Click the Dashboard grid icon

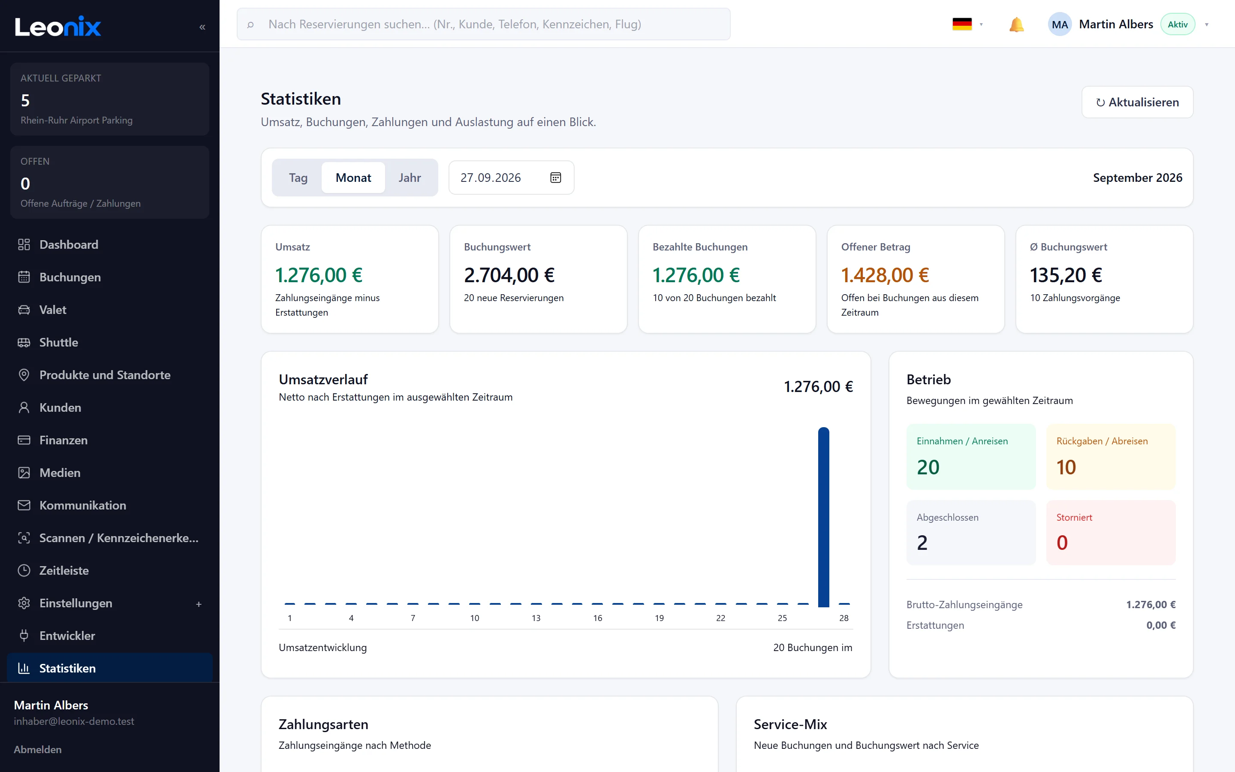[24, 244]
